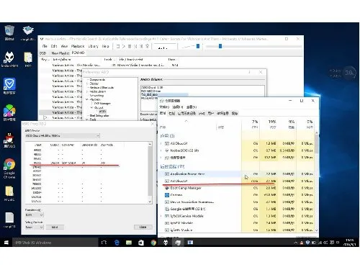Open the Recycle Bin desktop icon
The height and width of the screenshot is (270, 360).
pyautogui.click(x=9, y=33)
